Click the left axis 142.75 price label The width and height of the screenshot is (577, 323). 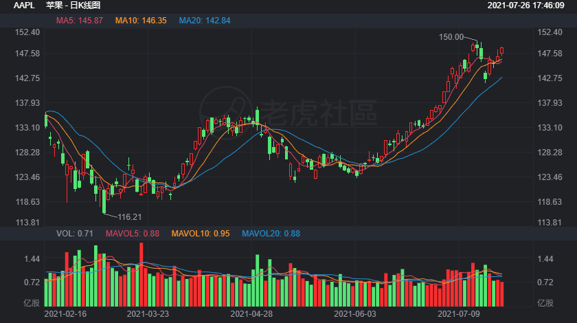pyautogui.click(x=27, y=78)
